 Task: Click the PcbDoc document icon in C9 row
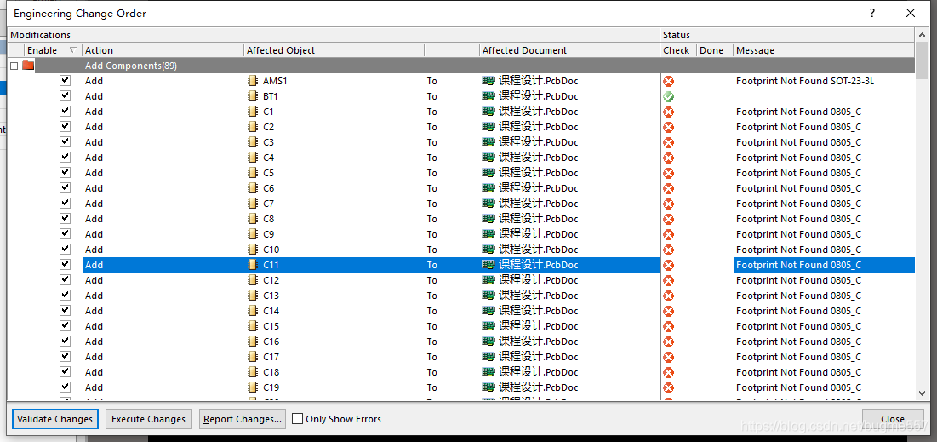tap(488, 234)
